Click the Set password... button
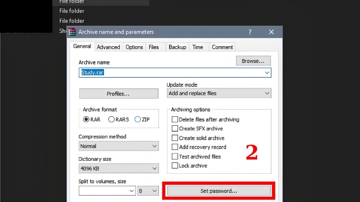Image resolution: width=360 pixels, height=202 pixels. (x=219, y=191)
